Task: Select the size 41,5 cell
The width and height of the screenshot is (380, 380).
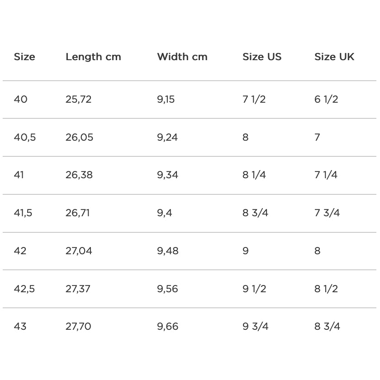Action: coord(23,213)
